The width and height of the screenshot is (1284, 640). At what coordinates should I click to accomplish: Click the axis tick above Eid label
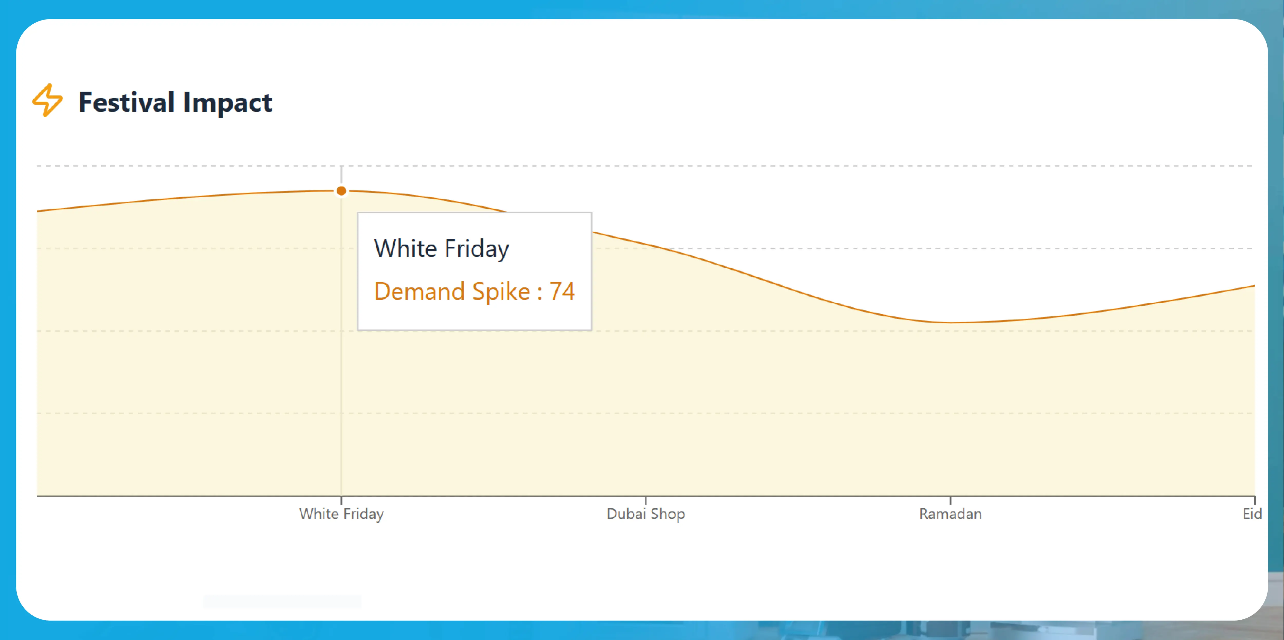(x=1254, y=500)
